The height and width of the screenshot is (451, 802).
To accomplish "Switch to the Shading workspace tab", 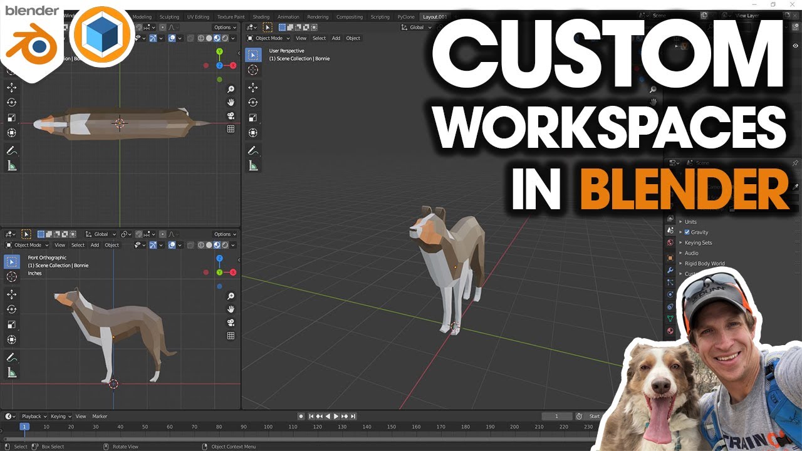I will pyautogui.click(x=261, y=17).
